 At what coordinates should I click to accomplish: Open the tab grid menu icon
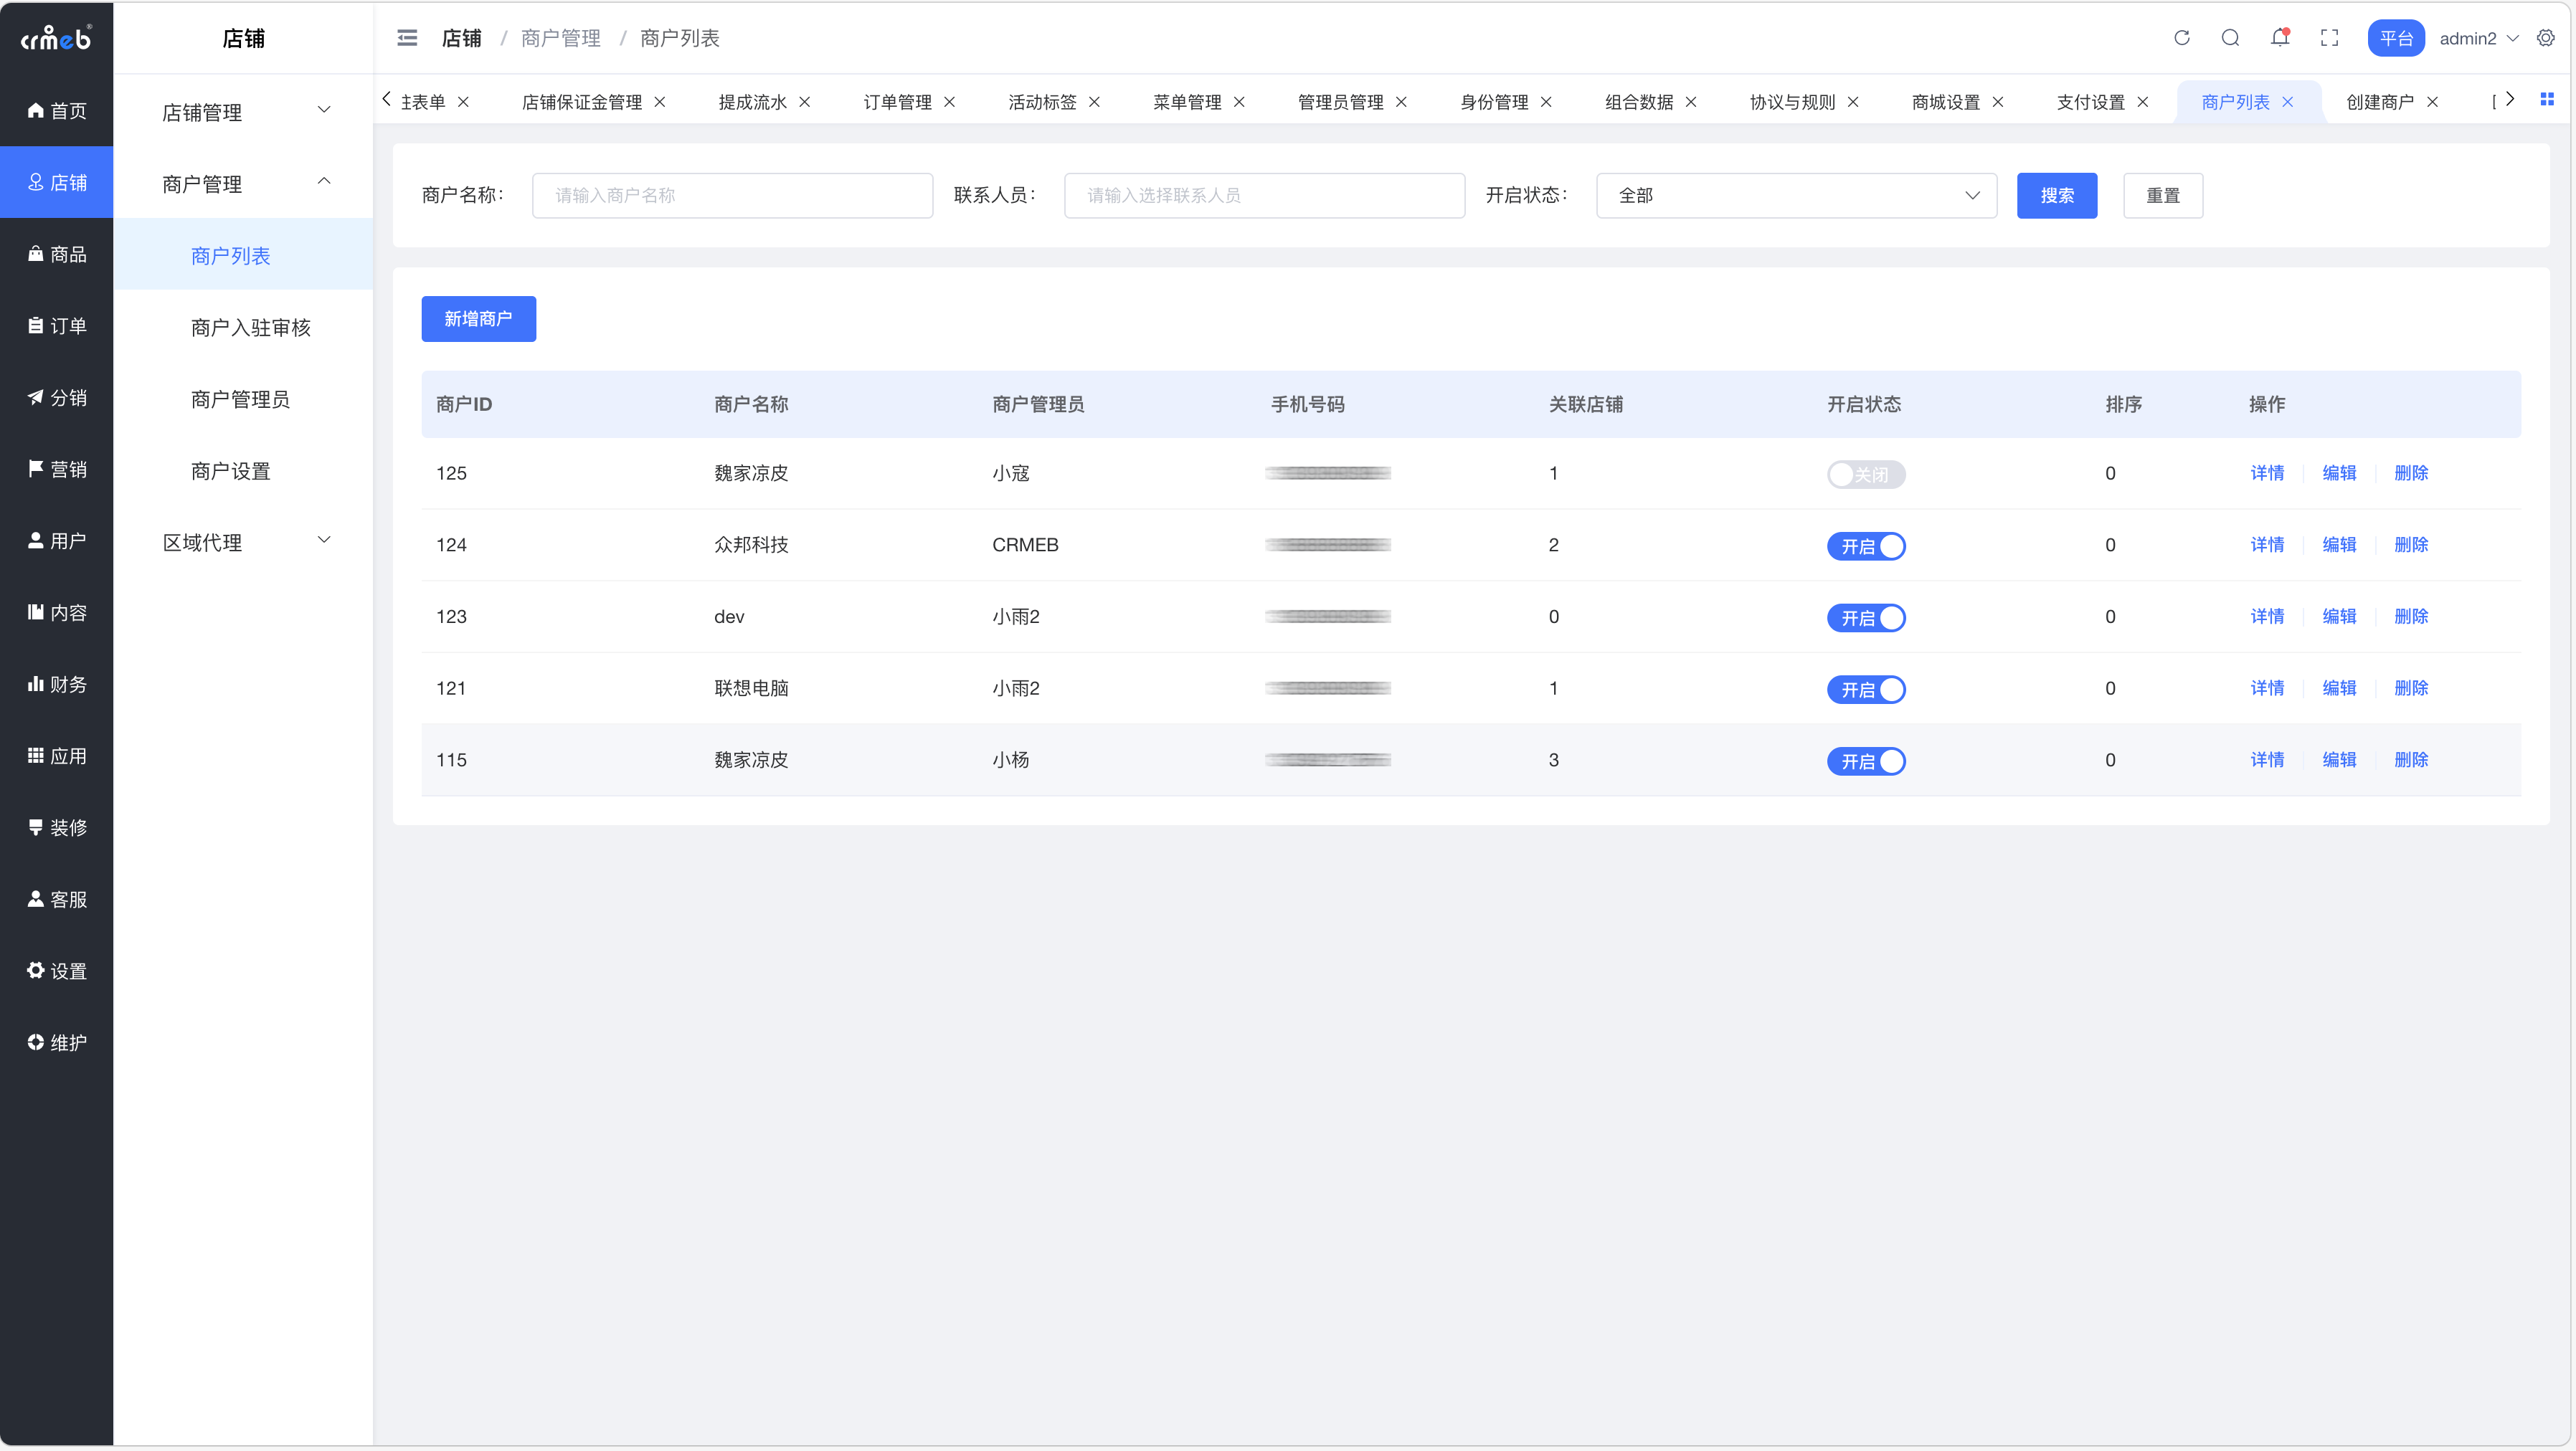[2547, 99]
